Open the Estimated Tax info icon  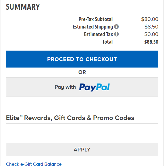116,34
